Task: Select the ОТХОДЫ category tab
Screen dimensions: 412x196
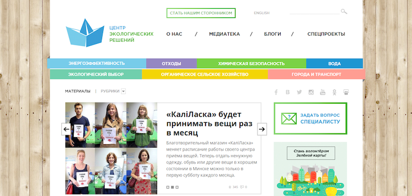Action: click(171, 63)
